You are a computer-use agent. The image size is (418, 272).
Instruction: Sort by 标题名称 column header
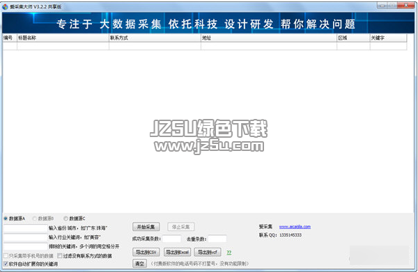pos(63,38)
